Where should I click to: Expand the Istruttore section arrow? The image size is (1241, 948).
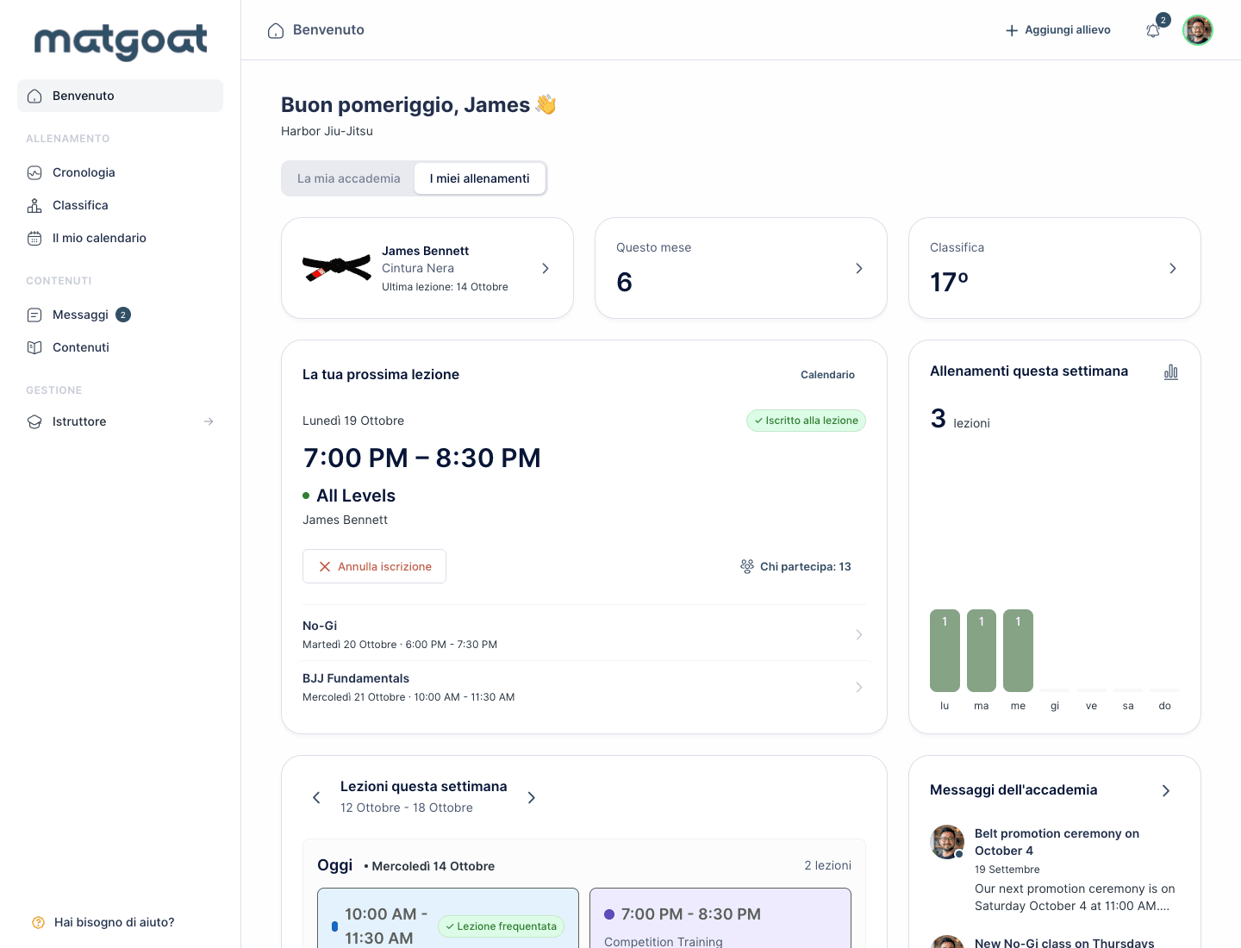209,421
